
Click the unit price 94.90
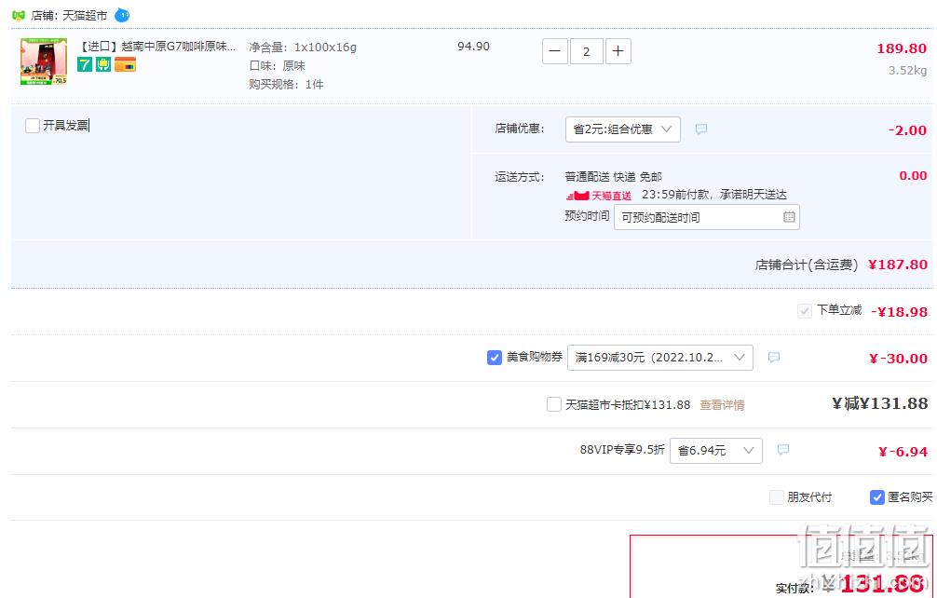click(x=473, y=47)
